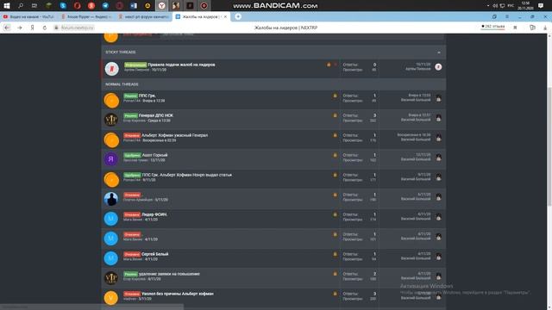The image size is (552, 310).
Task: Open Yandex home page button
Action: pyautogui.click(x=32, y=28)
